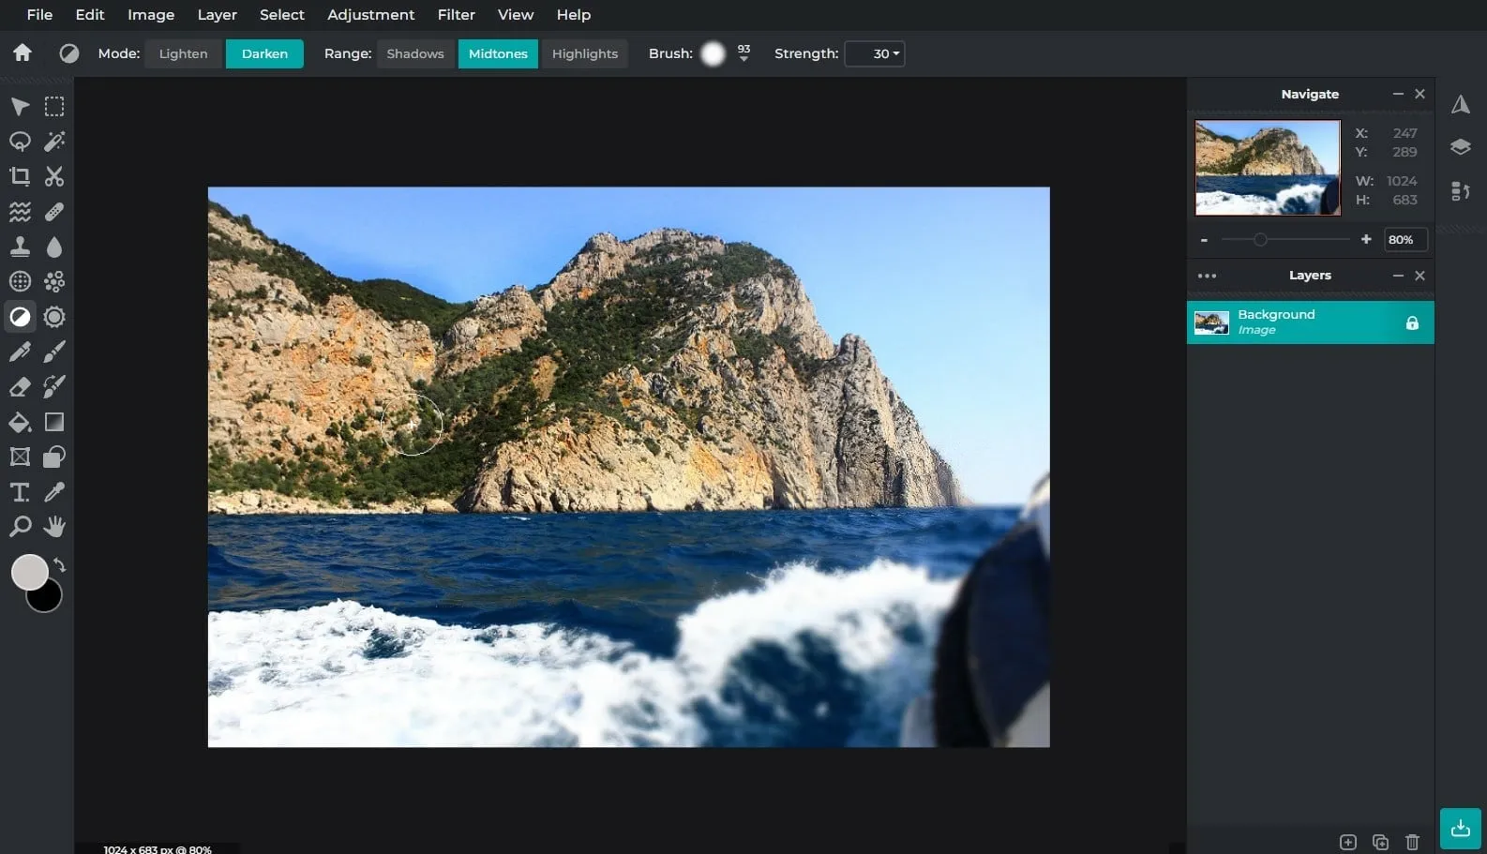This screenshot has width=1487, height=854.
Task: Select the Text tool
Action: click(20, 492)
